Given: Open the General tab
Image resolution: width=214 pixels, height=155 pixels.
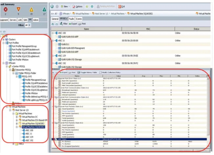Looking at the screenshot, I should [55, 19].
